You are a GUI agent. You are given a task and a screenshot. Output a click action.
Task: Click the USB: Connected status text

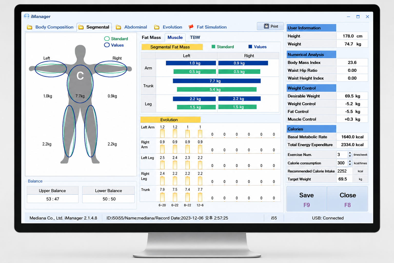pos(328,218)
